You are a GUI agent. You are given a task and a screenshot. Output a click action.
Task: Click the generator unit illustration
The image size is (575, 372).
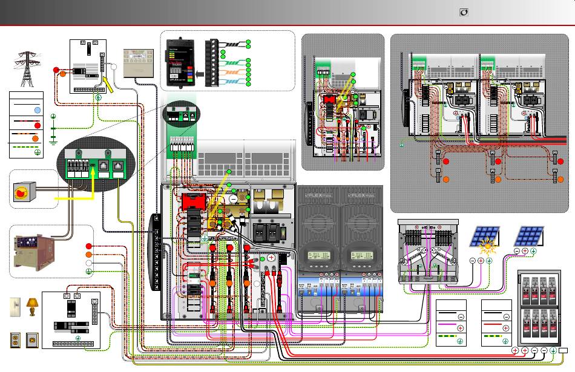point(34,253)
